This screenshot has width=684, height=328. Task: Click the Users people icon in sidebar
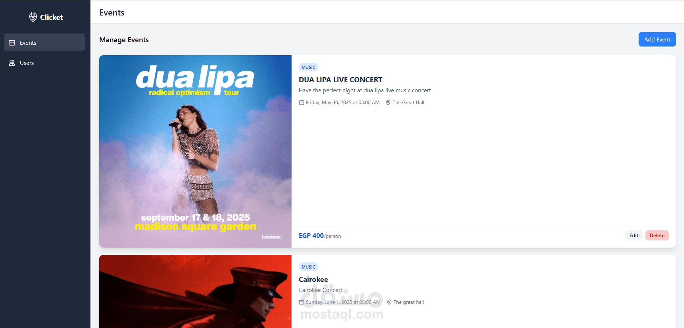click(12, 63)
